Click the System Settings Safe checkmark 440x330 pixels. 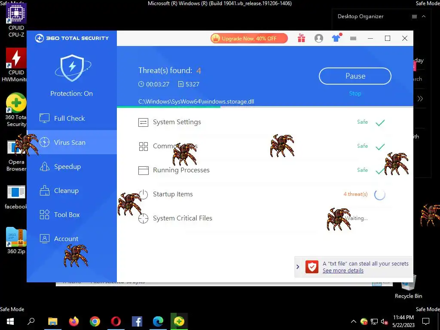(380, 122)
